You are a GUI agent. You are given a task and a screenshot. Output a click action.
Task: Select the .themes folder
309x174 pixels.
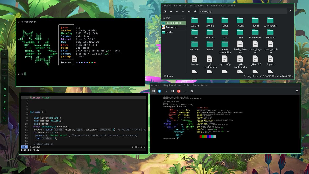210,34
